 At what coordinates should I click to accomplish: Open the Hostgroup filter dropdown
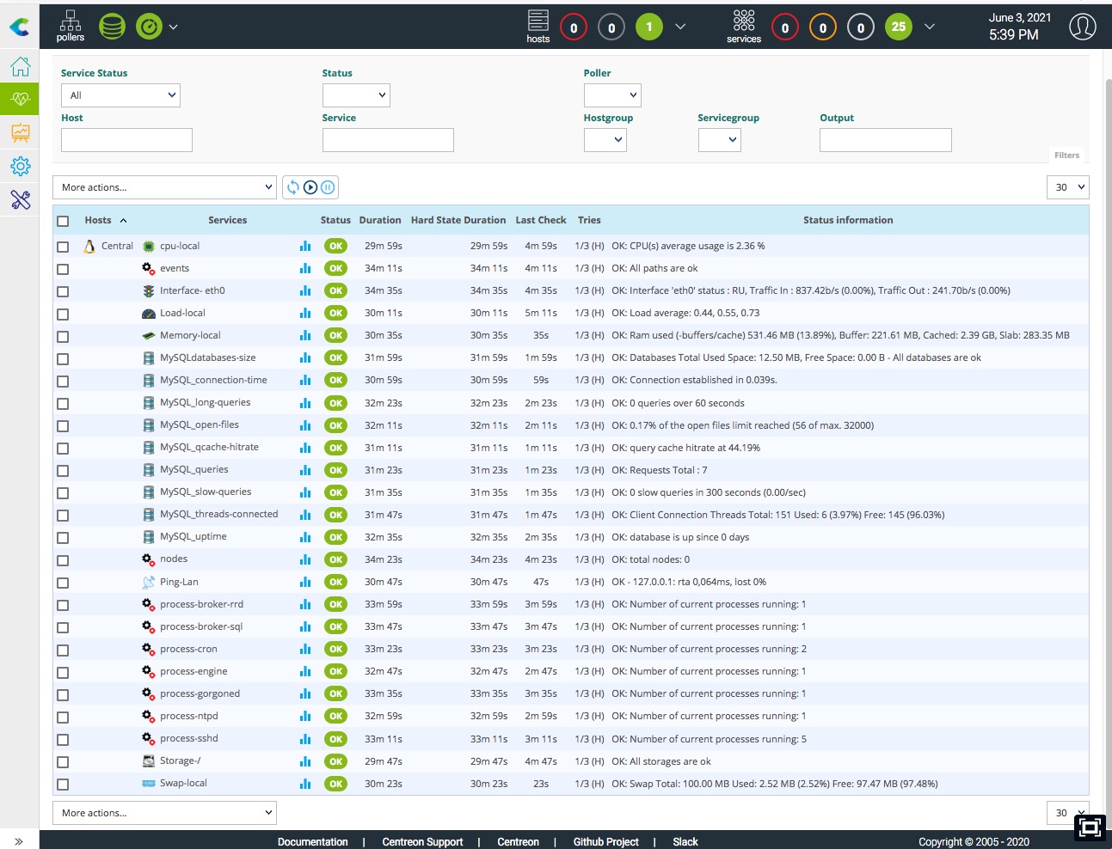tap(605, 140)
